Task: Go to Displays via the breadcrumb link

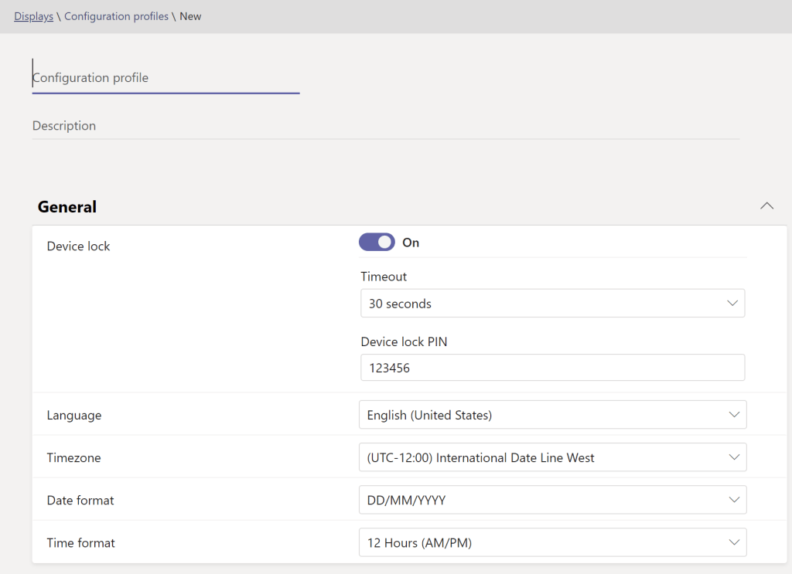Action: pyautogui.click(x=33, y=16)
